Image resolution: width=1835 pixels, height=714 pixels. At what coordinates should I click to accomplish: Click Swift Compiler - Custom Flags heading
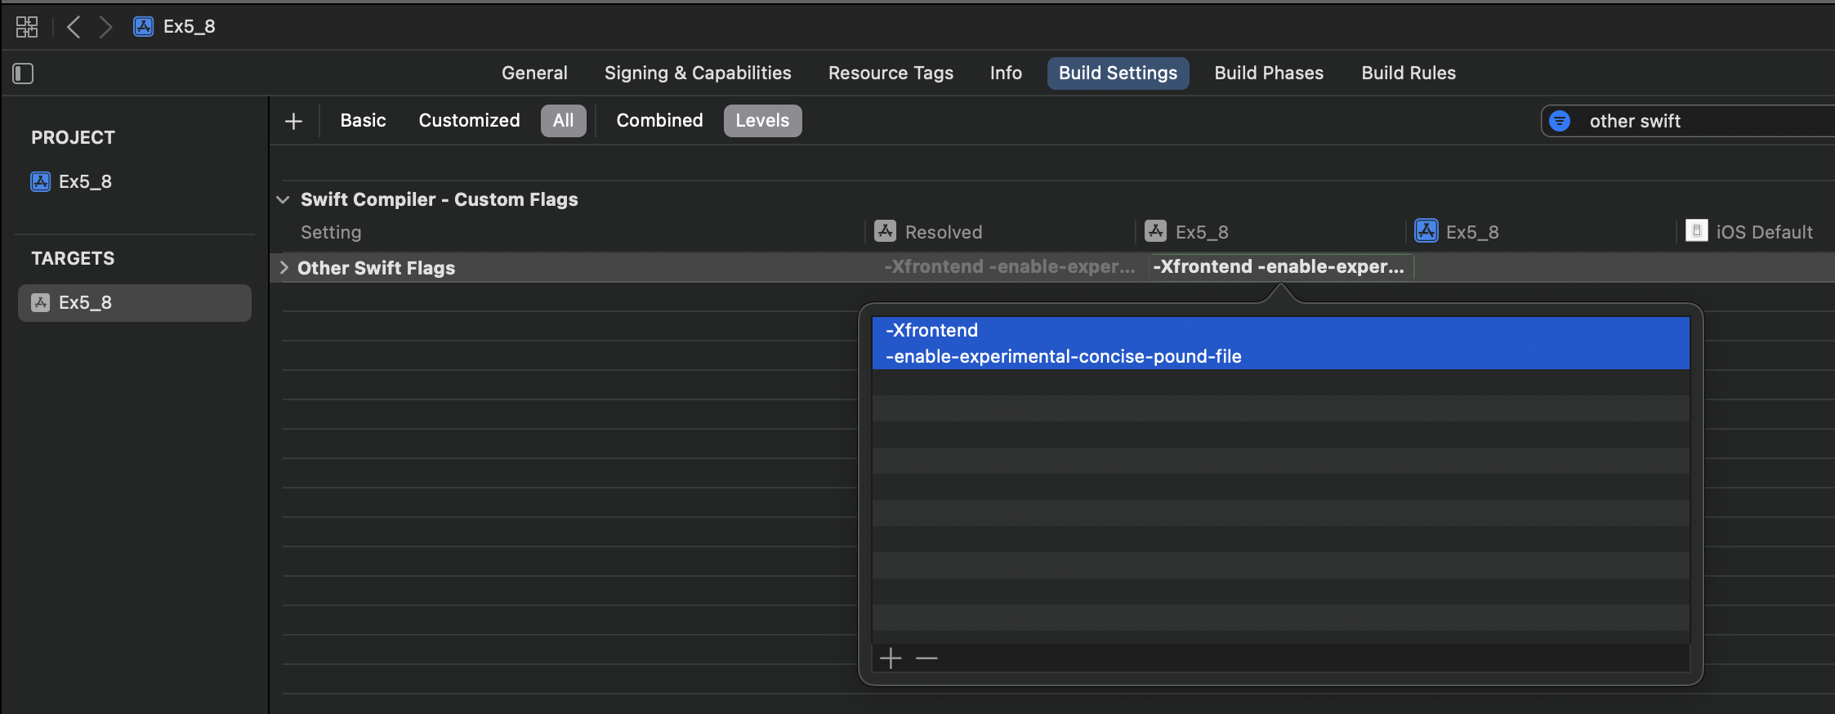tap(439, 199)
